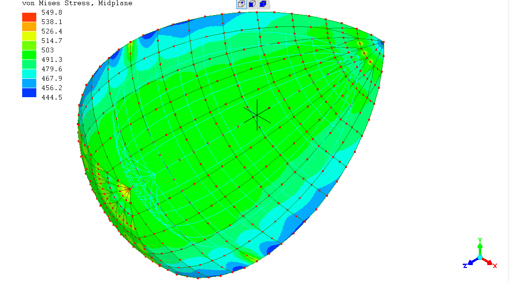Click the 444.5 minimum legend value
This screenshot has height=283, width=509.
click(x=52, y=98)
